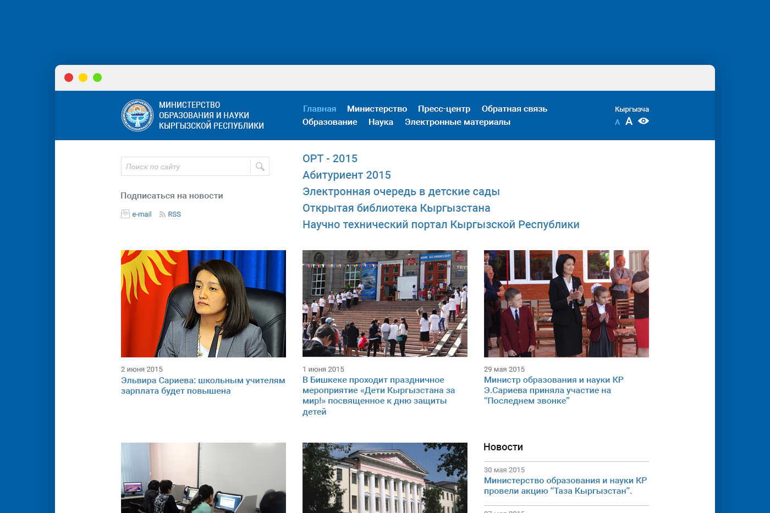Click the 2 июня 2015 date
770x513 pixels.
coord(142,369)
